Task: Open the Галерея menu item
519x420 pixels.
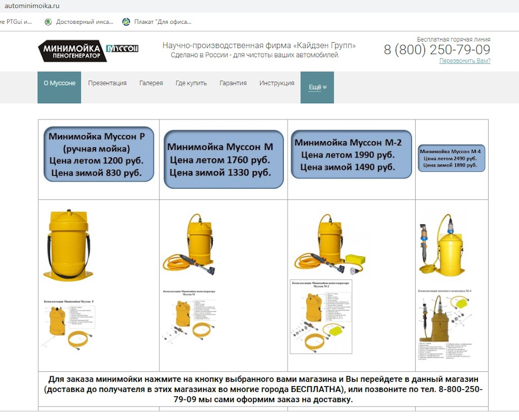Action: [x=151, y=83]
